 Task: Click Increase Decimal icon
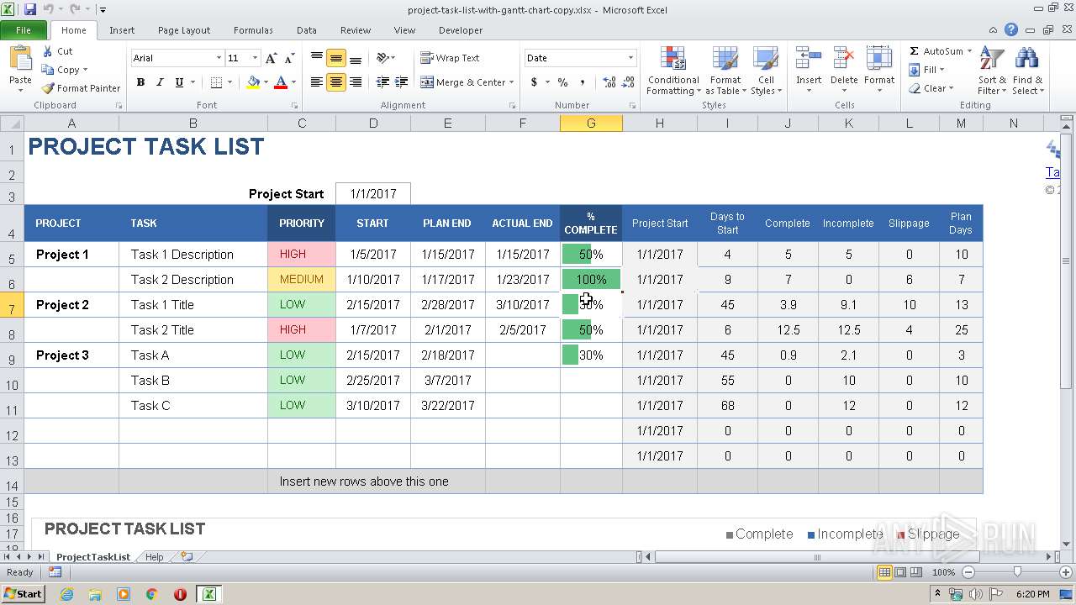(x=609, y=82)
